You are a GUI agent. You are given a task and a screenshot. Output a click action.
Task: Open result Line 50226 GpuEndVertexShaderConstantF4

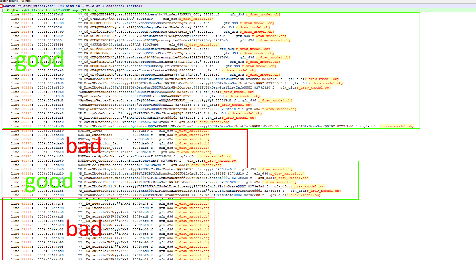131,105
